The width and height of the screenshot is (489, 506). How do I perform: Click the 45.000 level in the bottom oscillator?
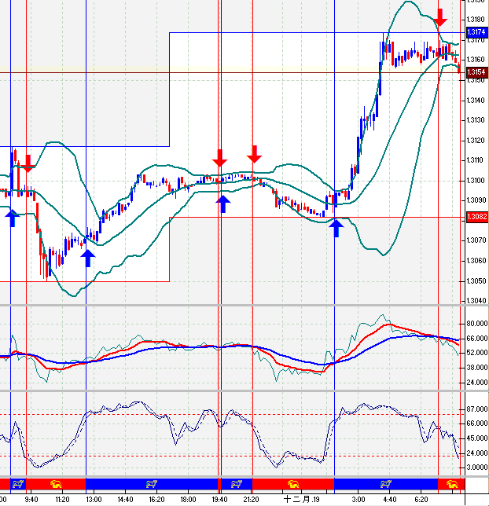[477, 438]
